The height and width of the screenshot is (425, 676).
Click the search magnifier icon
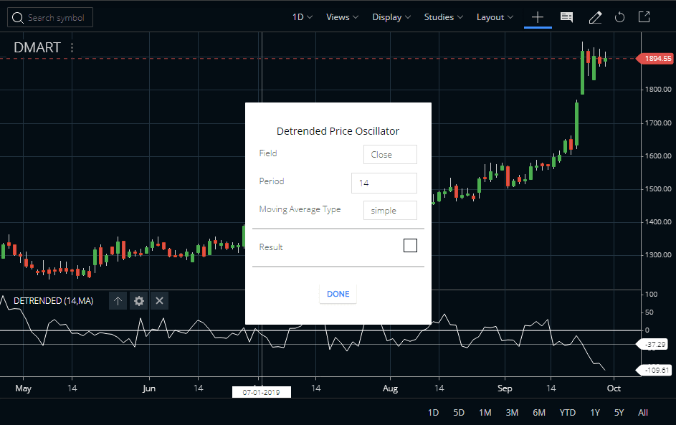click(18, 18)
